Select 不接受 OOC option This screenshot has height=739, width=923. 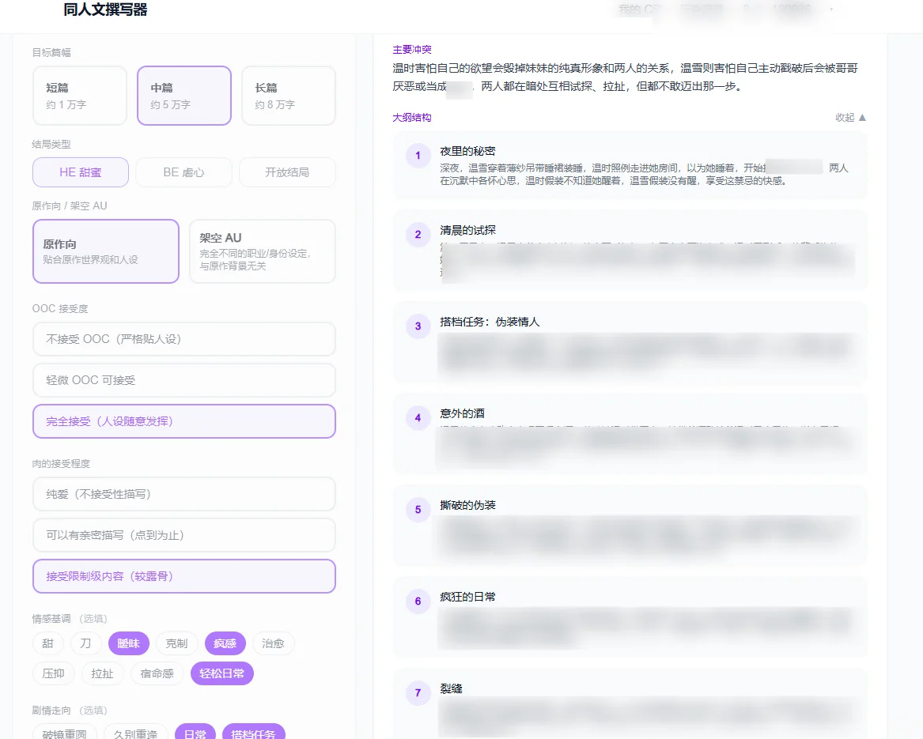[x=184, y=339]
